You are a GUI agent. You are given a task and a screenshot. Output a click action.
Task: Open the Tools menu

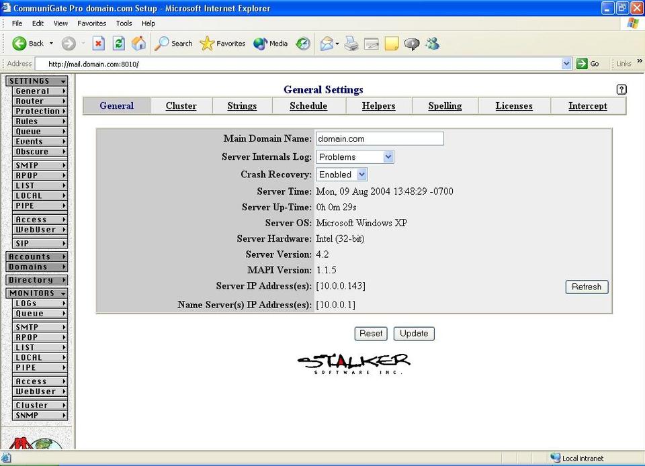[x=124, y=23]
